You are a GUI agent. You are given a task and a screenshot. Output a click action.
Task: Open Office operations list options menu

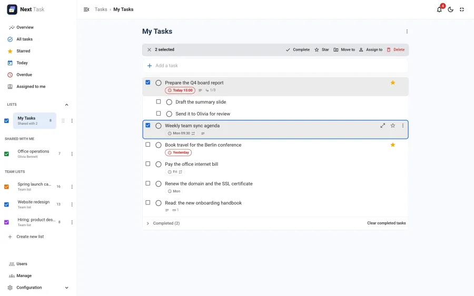coord(72,154)
